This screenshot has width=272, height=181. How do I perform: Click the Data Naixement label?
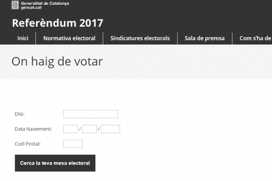pos(33,129)
